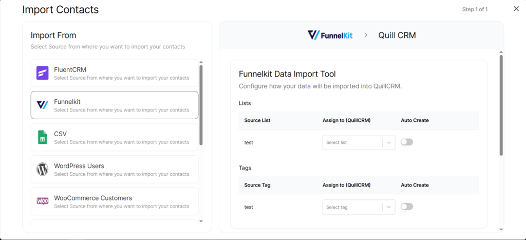
Task: Click the Funnelkit source icon
Action: [42, 105]
